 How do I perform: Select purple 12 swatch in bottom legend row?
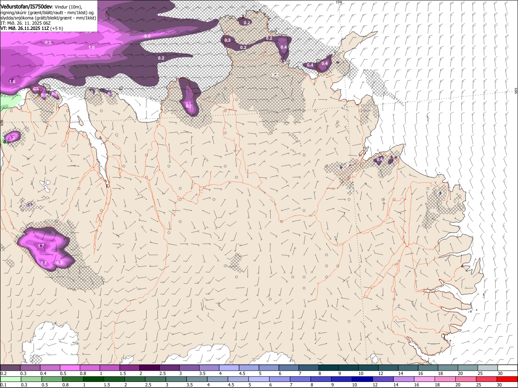tap(383, 379)
